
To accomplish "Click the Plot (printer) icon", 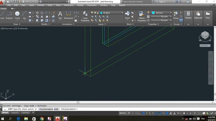I will [23, 2].
